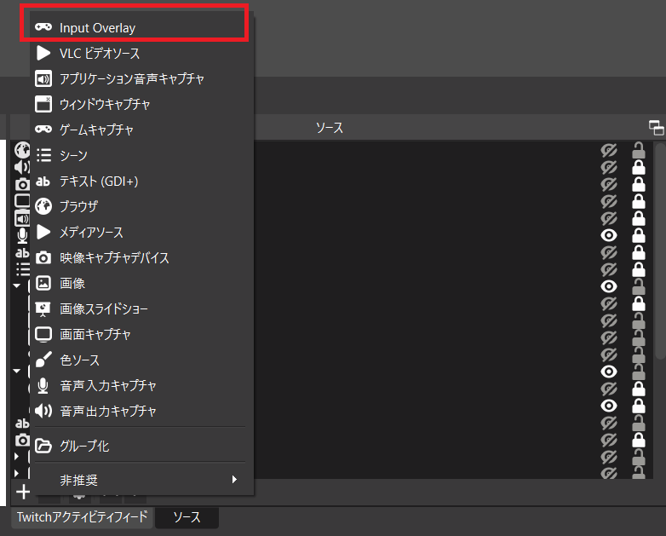The width and height of the screenshot is (666, 536).
Task: Hide the first visible source with eye
Action: 608,235
